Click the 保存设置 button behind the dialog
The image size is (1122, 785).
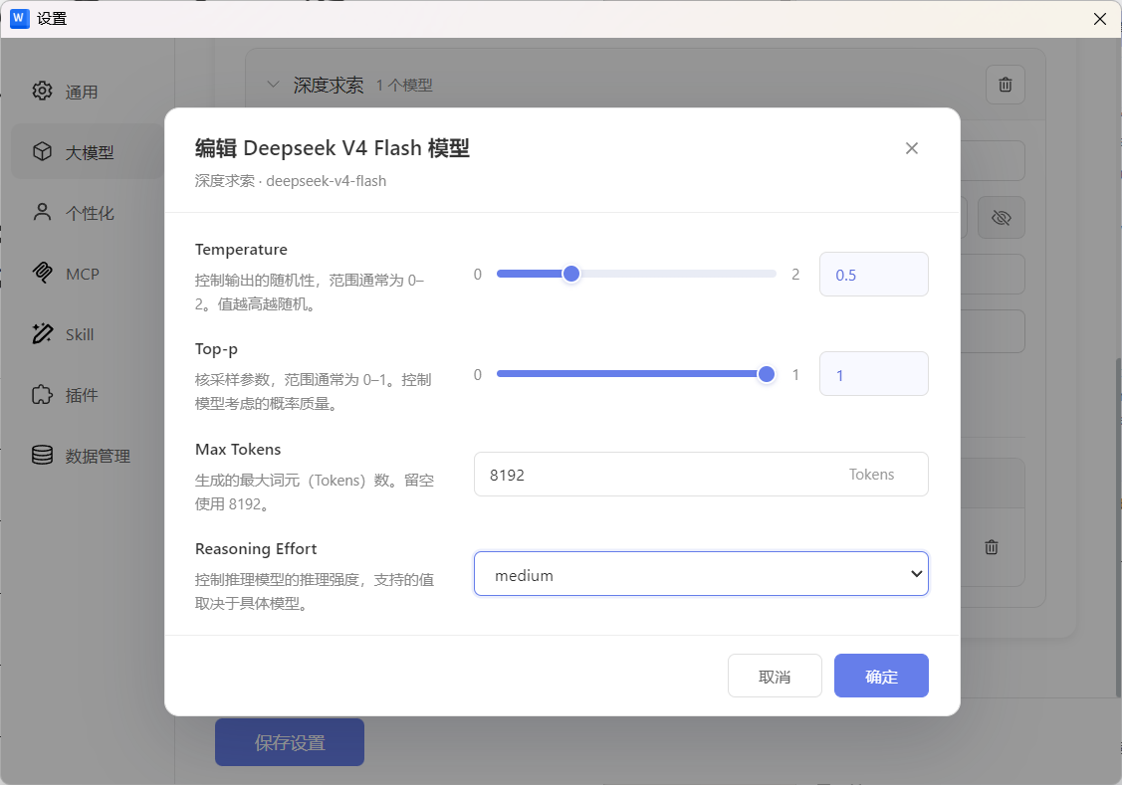[x=289, y=742]
